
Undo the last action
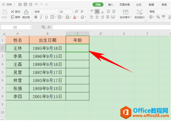[x=36, y=4]
